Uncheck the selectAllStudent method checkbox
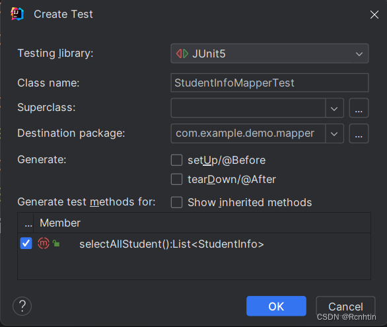 click(26, 243)
